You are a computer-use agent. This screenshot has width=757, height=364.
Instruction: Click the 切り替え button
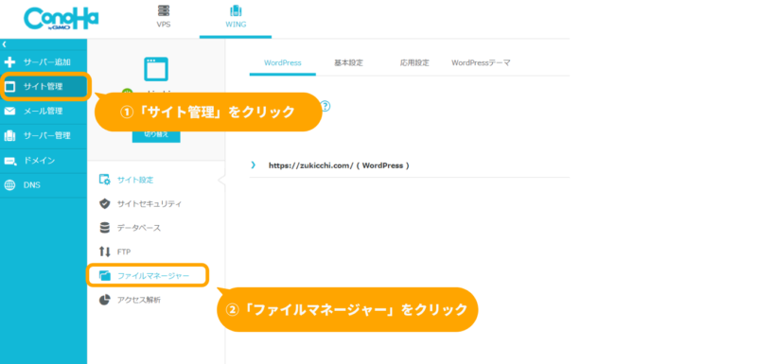point(156,134)
